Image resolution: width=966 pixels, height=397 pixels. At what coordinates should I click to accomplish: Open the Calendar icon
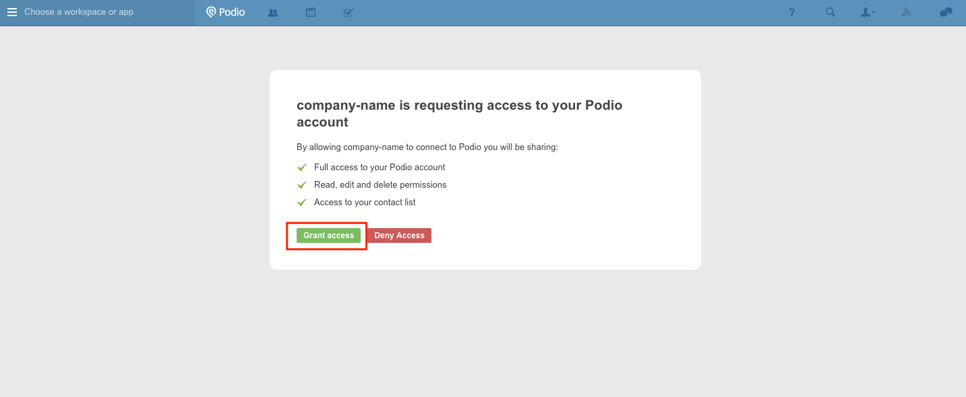click(311, 12)
